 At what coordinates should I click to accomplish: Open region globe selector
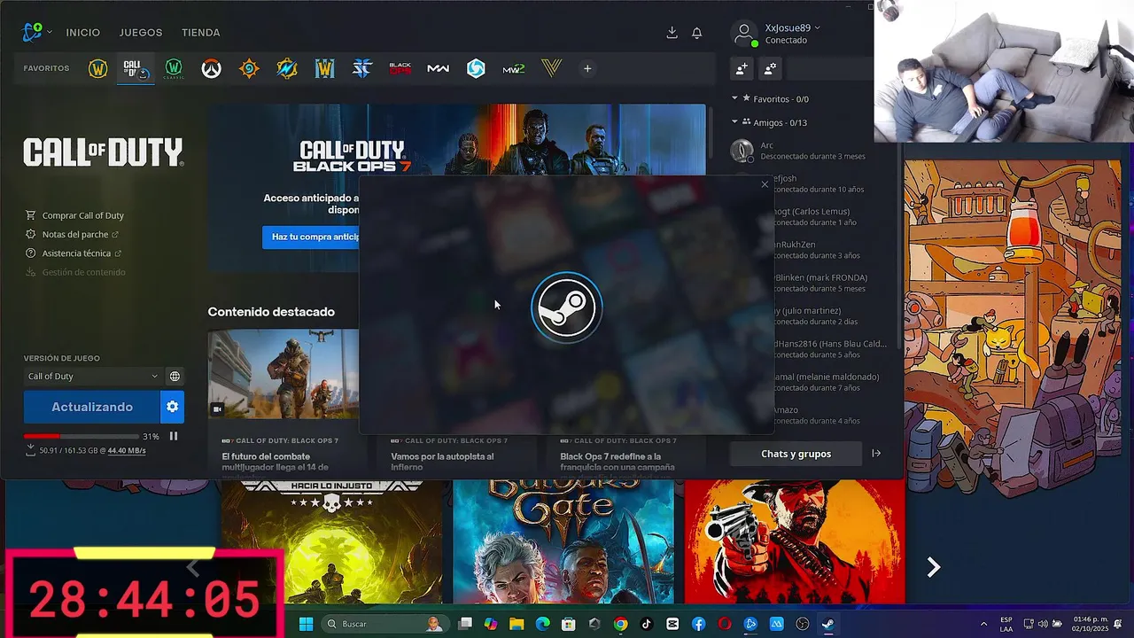click(x=175, y=376)
